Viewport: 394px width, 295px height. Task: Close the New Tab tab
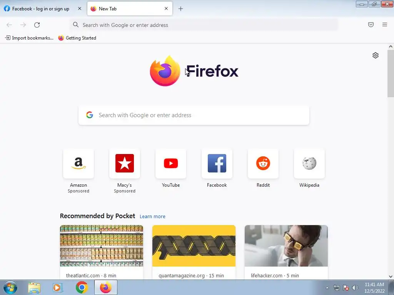pos(166,8)
